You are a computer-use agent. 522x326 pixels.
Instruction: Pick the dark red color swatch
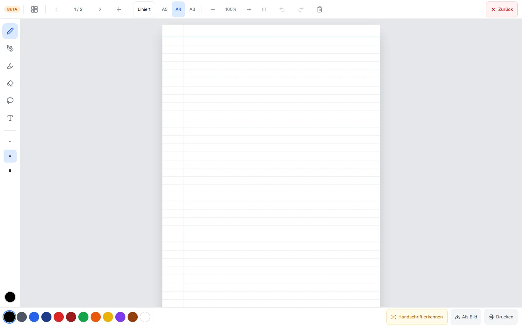tap(71, 317)
